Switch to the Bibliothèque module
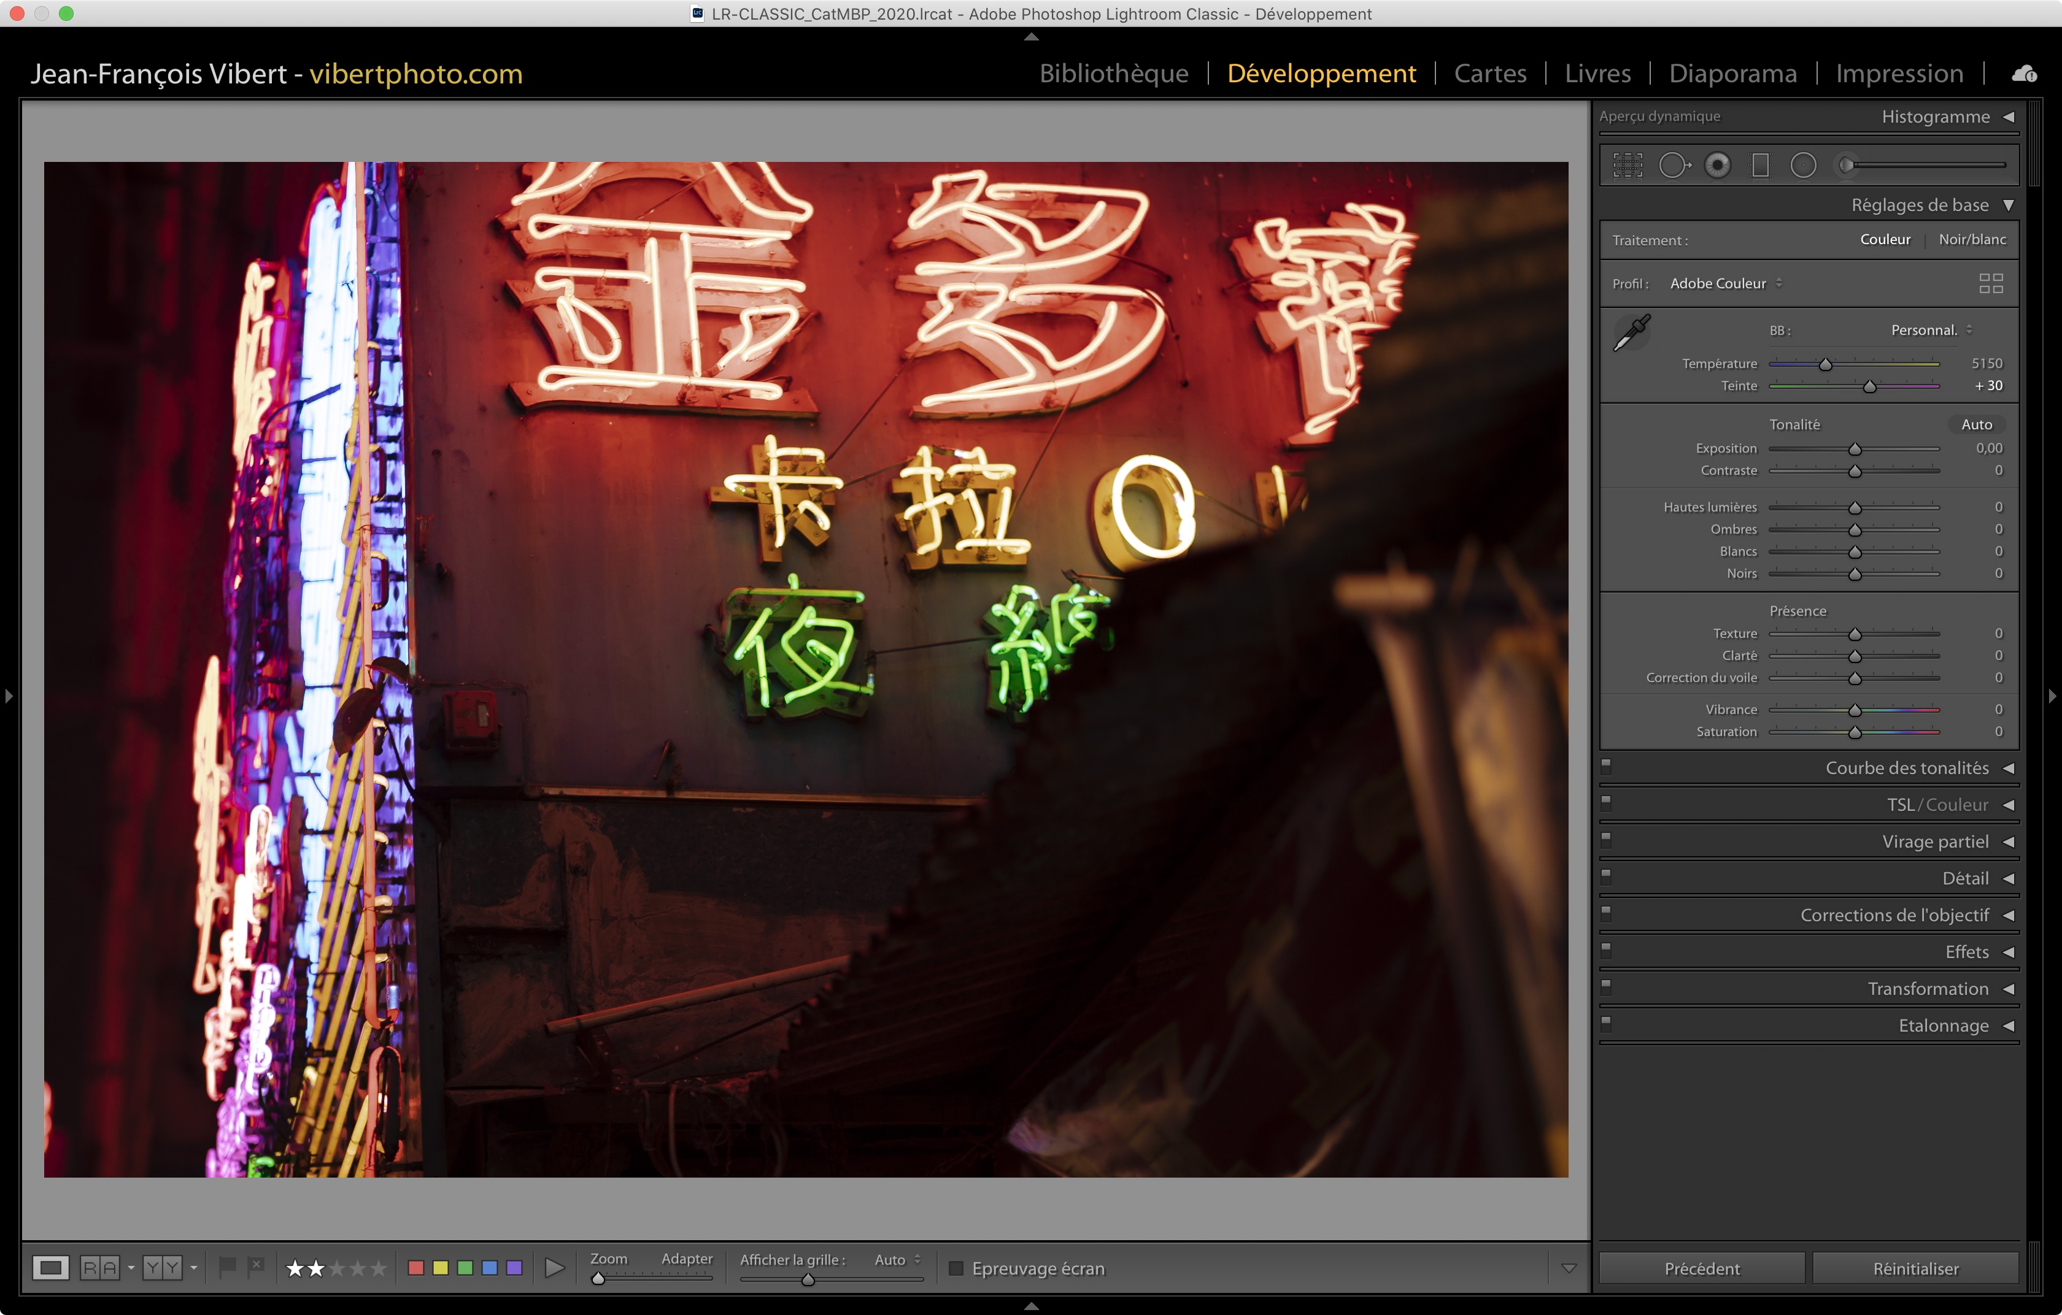Screen dimensions: 2062x1315 1113,74
